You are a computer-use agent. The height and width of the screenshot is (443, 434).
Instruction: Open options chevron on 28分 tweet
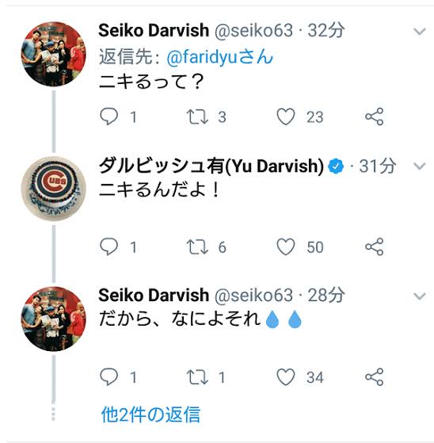coord(419,296)
